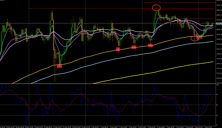Click the gray horizontal current-price line
The height and width of the screenshot is (128, 222).
click(x=108, y=23)
